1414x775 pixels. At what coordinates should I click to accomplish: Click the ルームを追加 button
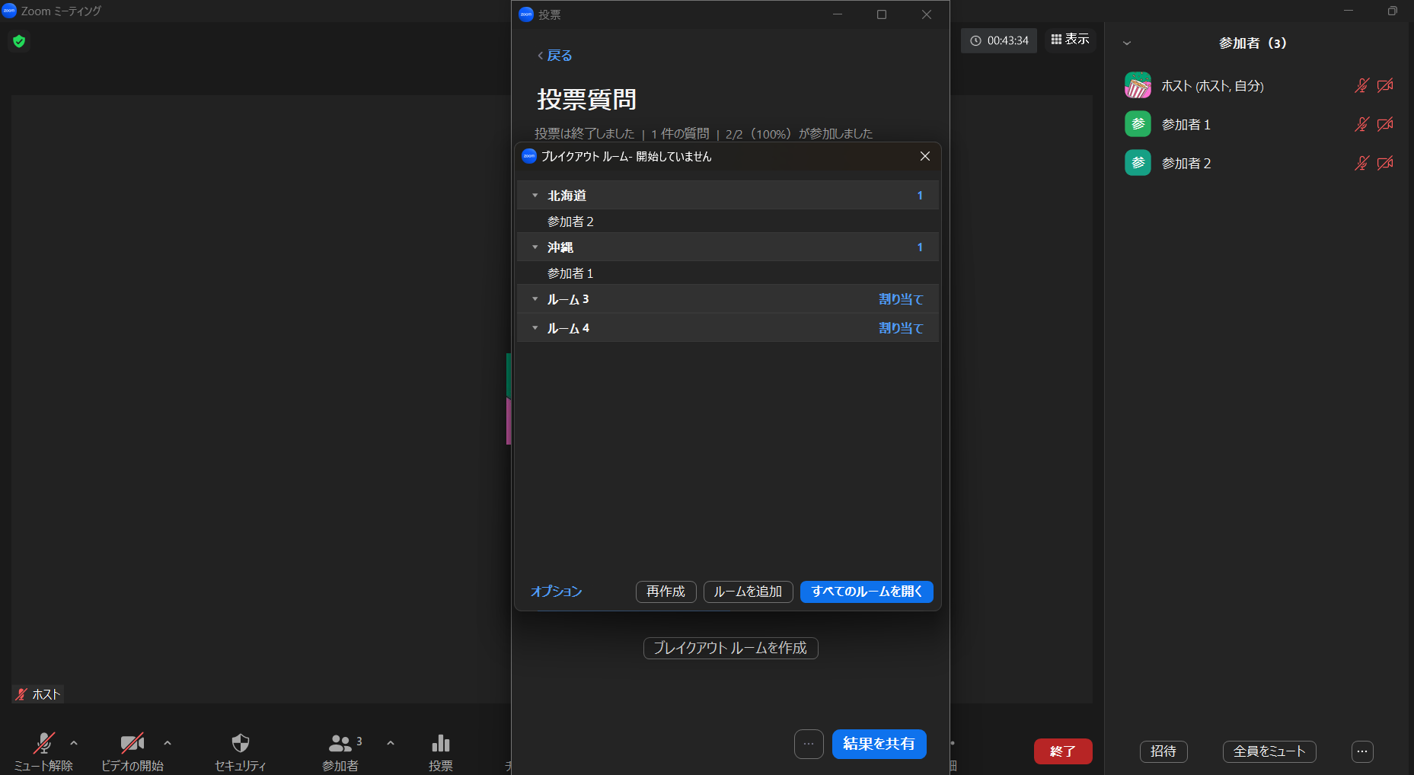pos(748,592)
